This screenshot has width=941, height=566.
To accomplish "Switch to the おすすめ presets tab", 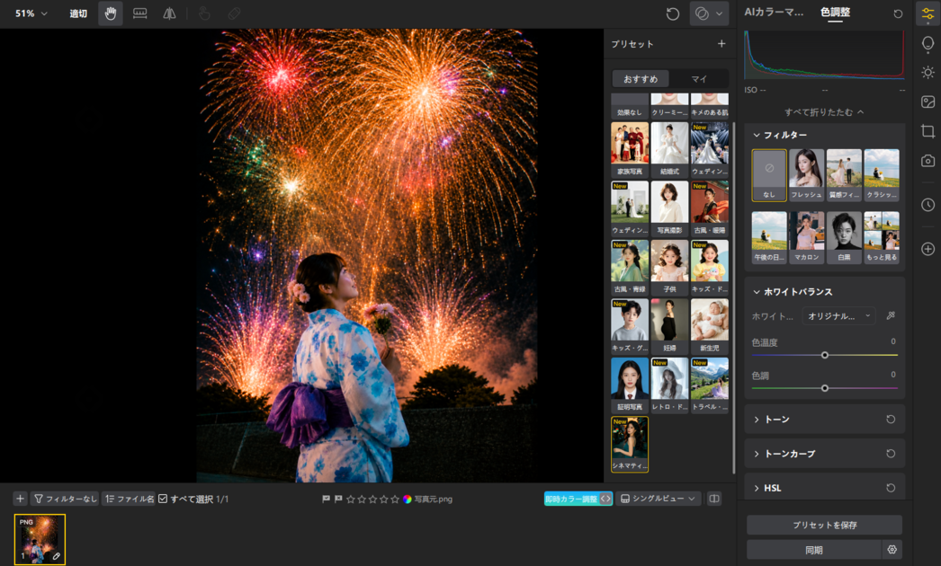I will pos(641,79).
